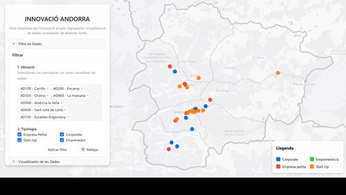The image size is (346, 195).
Task: Click the Canillo map label
Action: click(230, 68)
